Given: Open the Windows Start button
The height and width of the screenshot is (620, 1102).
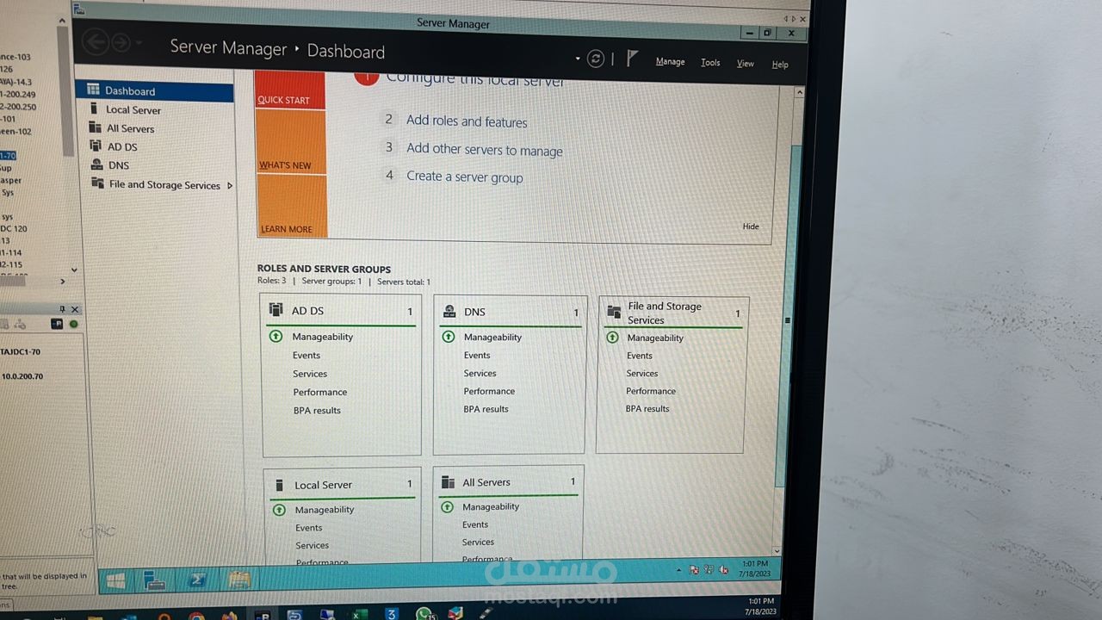Looking at the screenshot, I should tap(115, 580).
